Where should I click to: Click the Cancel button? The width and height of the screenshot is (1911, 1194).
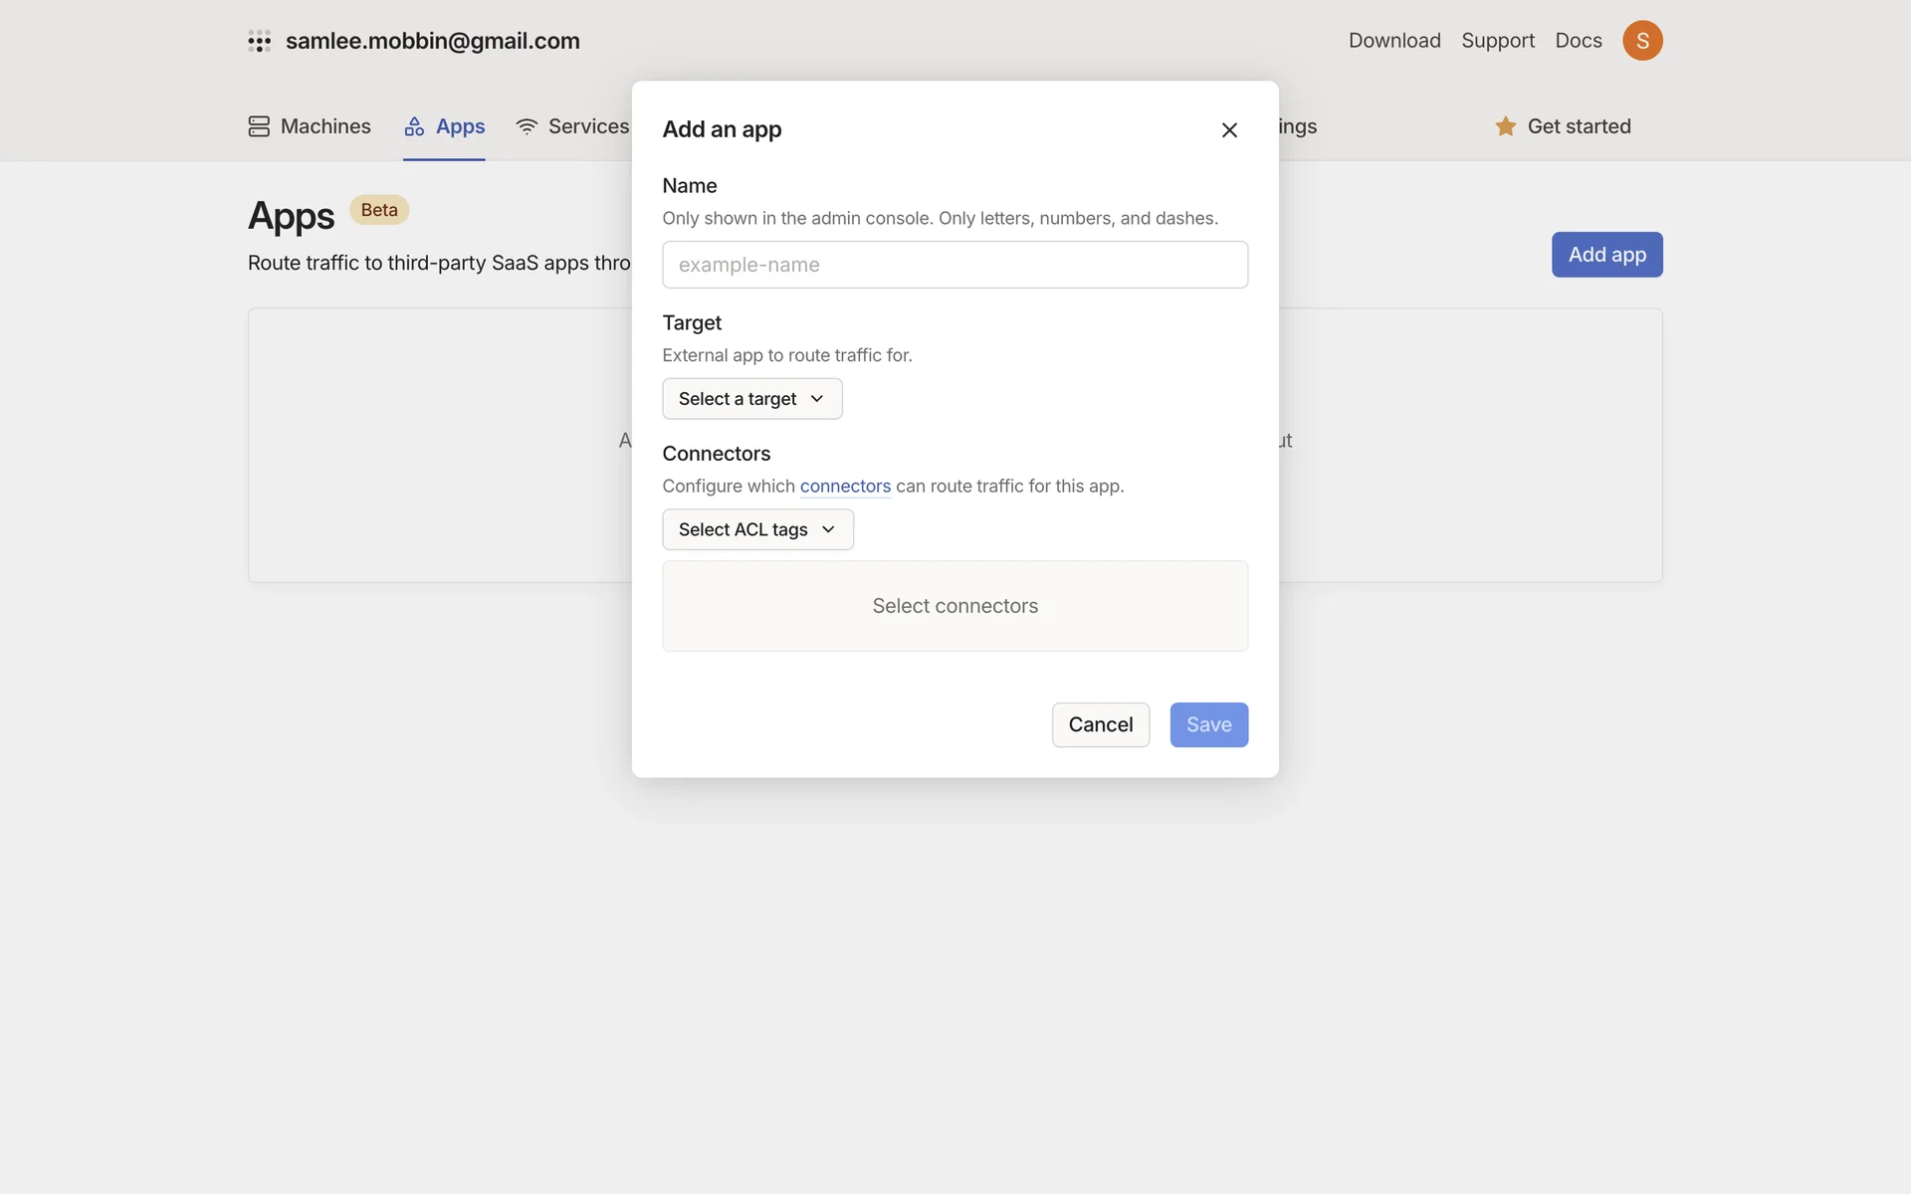click(x=1100, y=724)
